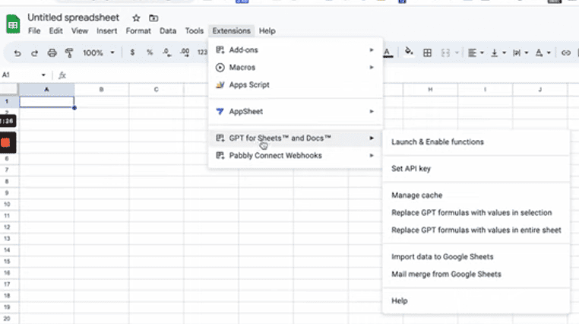Open vertical align dropdown arrow
The image size is (579, 324).
(504, 52)
